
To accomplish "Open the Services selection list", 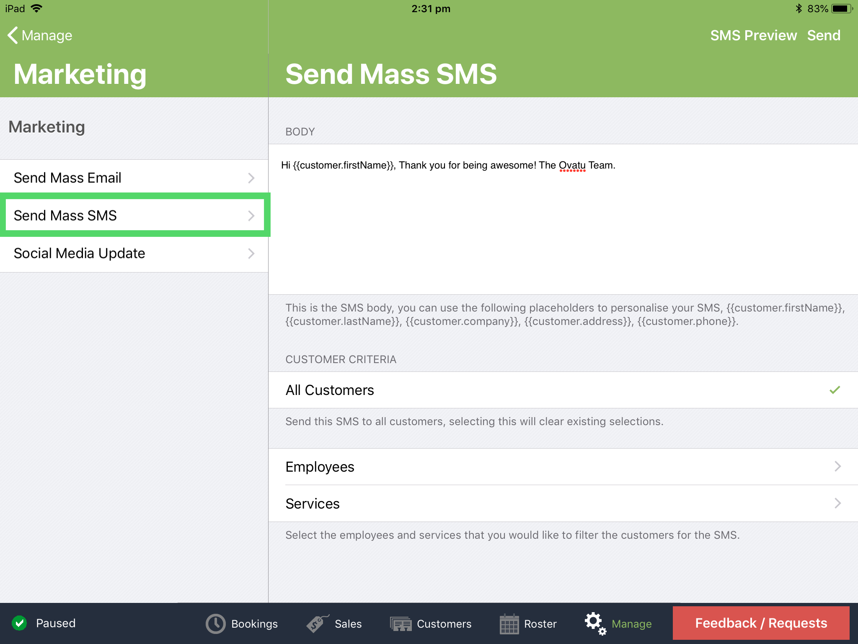I will click(561, 504).
